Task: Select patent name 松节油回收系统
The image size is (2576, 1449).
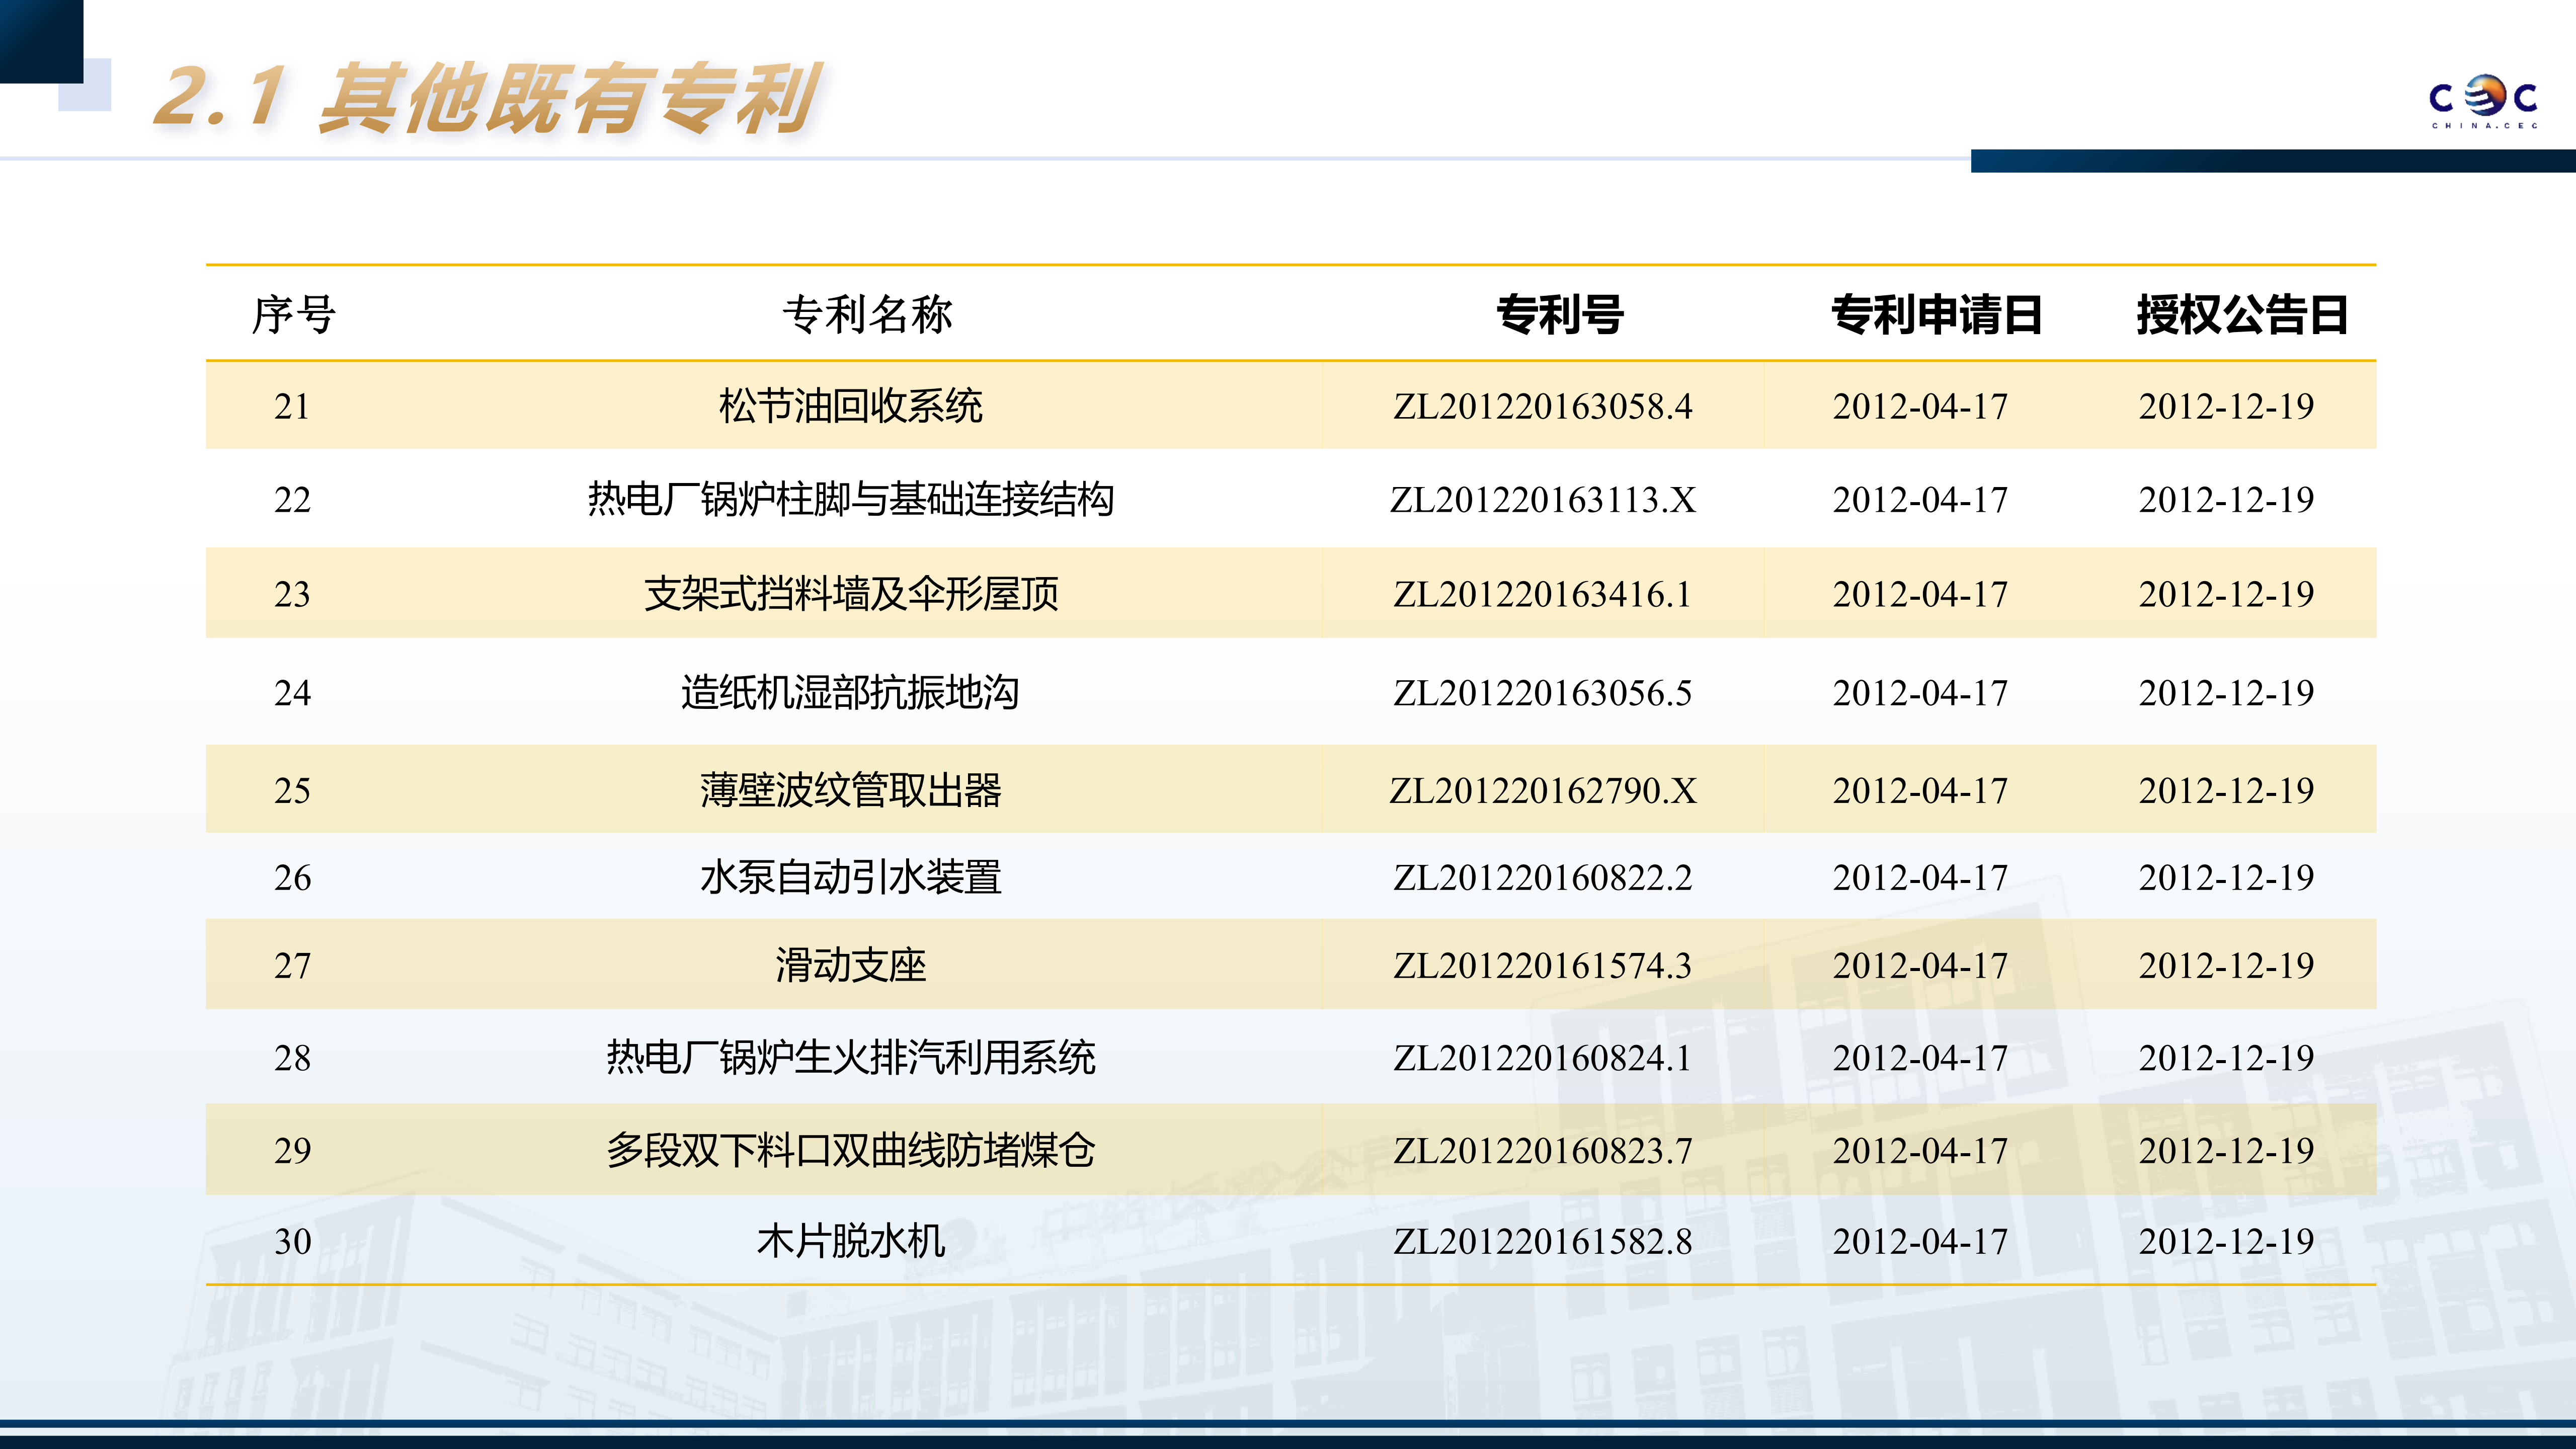Action: [x=850, y=406]
